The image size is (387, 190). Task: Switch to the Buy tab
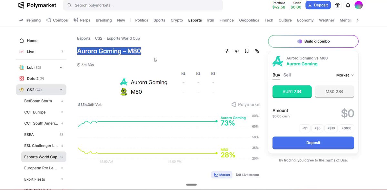click(276, 75)
